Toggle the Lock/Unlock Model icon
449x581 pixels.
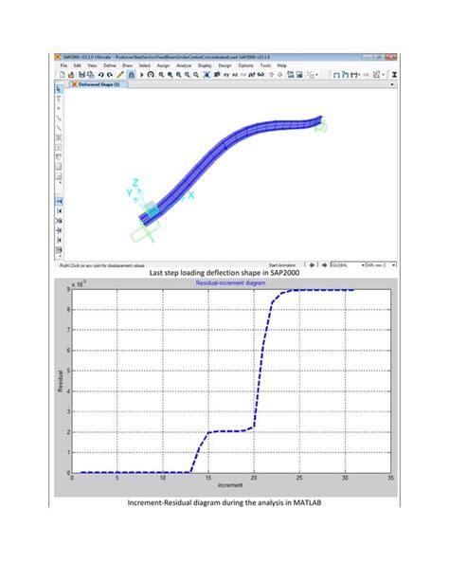pos(131,75)
